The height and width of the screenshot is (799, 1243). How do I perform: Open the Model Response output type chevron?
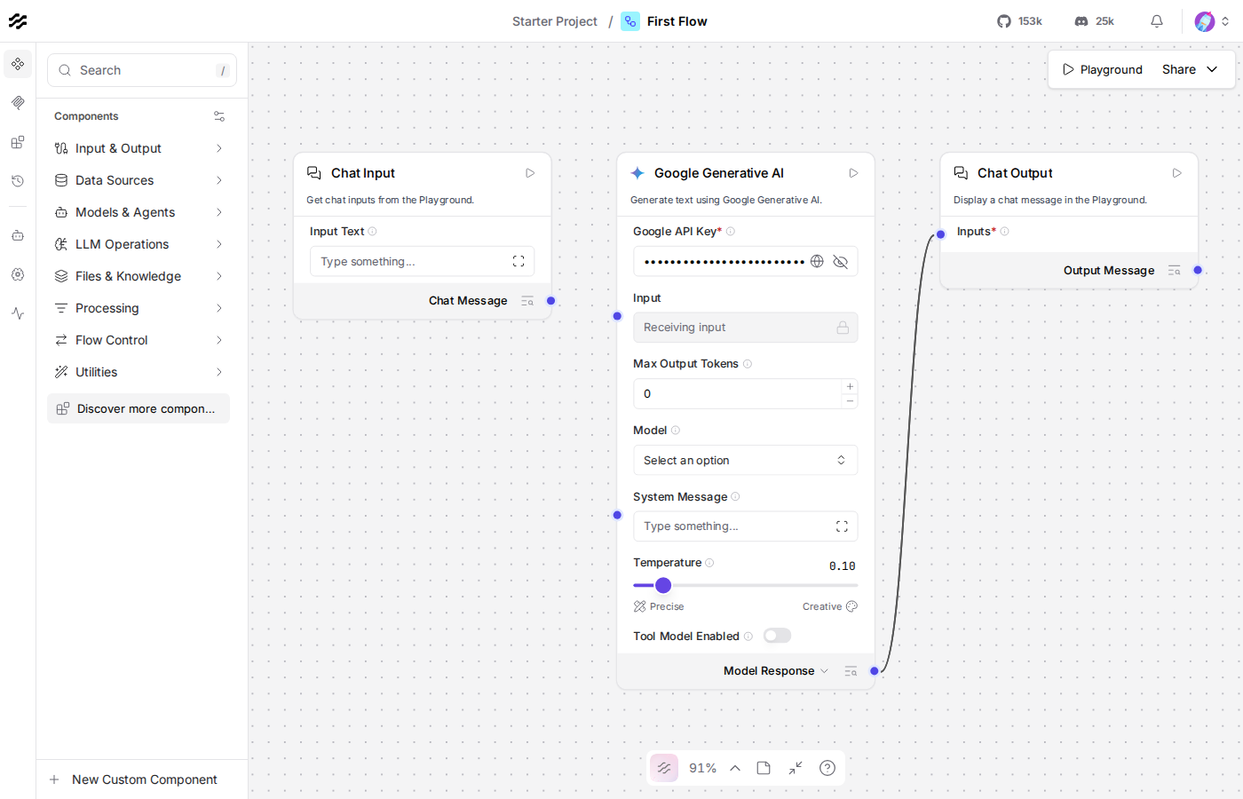pos(824,671)
